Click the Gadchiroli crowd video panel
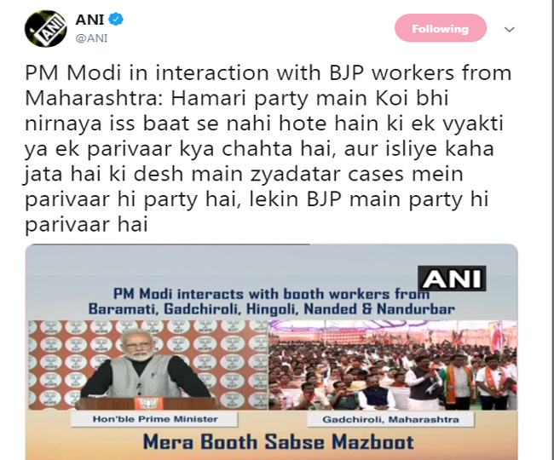The image size is (554, 460). tap(393, 365)
